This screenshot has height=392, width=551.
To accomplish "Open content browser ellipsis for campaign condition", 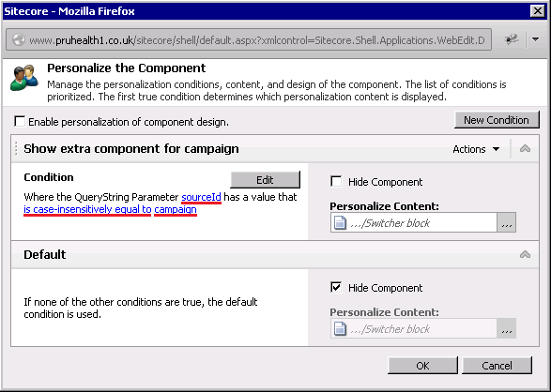I will (506, 222).
